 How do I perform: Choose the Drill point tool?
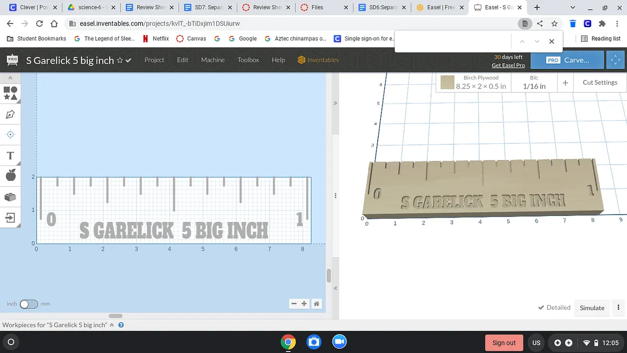pyautogui.click(x=10, y=134)
